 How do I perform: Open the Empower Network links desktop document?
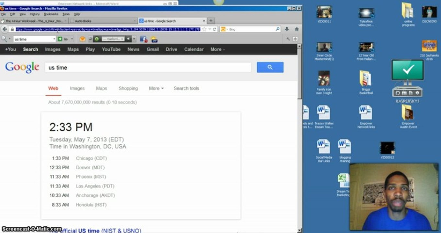tap(366, 117)
